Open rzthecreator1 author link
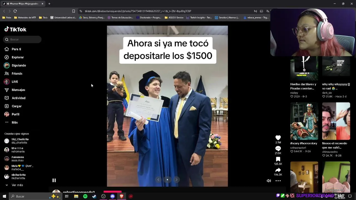The width and height of the screenshot is (356, 200). coord(298,148)
